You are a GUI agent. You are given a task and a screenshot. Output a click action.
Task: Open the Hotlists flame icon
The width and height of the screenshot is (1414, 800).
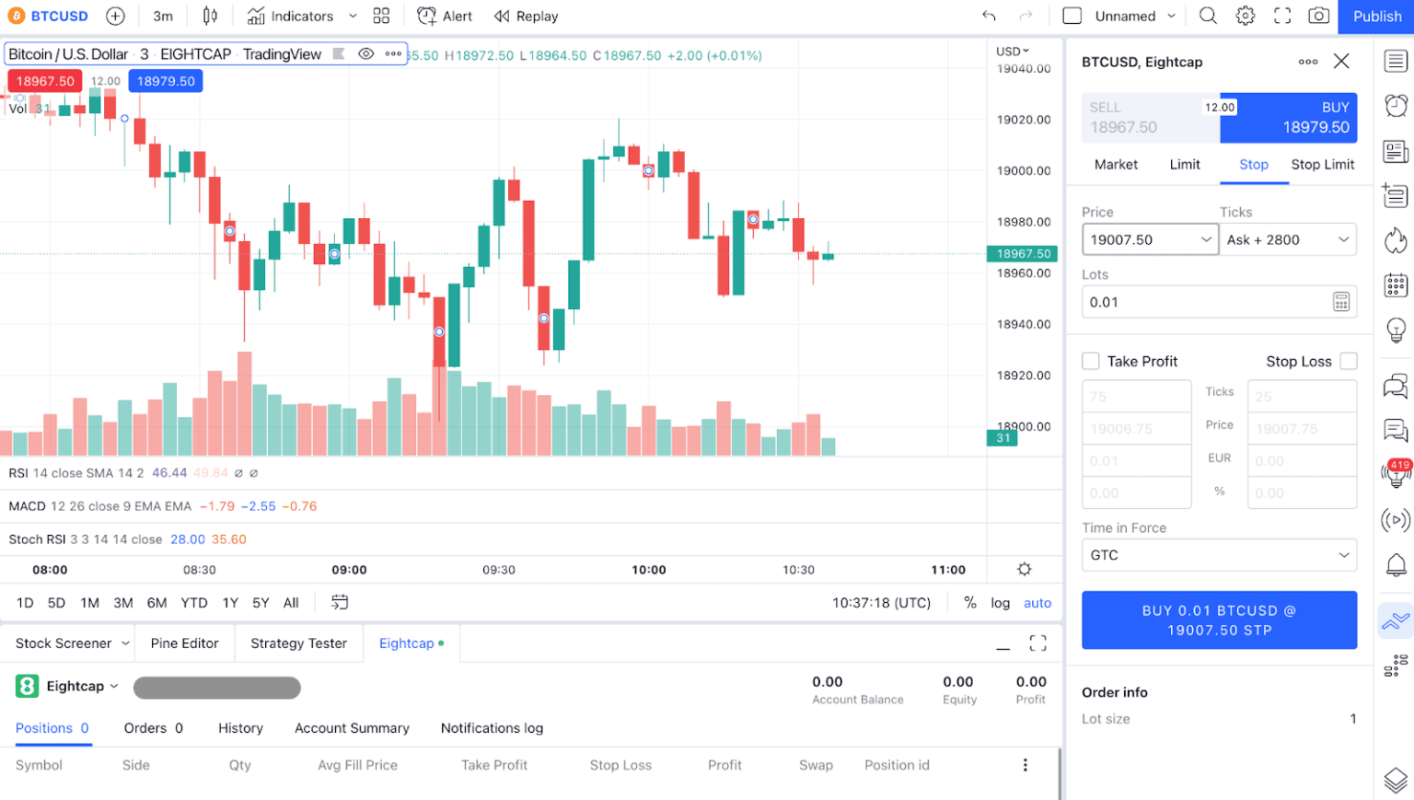pyautogui.click(x=1396, y=239)
